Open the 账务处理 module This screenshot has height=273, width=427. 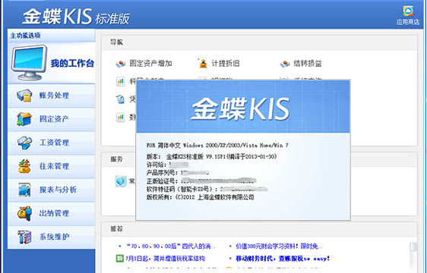click(51, 96)
